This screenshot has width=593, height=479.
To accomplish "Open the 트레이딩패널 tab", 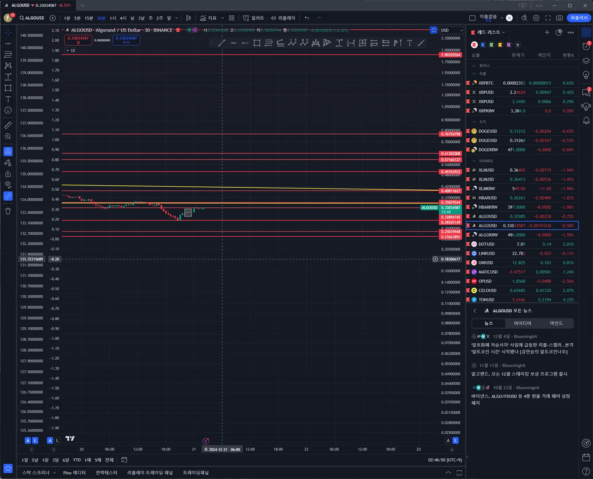I will [x=196, y=473].
